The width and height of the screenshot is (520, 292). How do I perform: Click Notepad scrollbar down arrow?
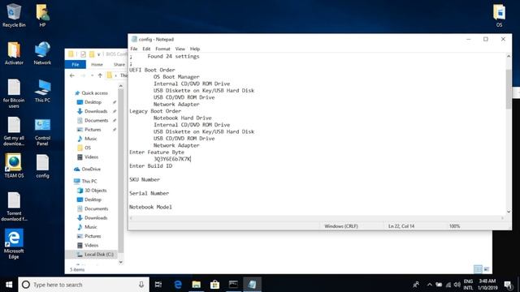coord(509,211)
